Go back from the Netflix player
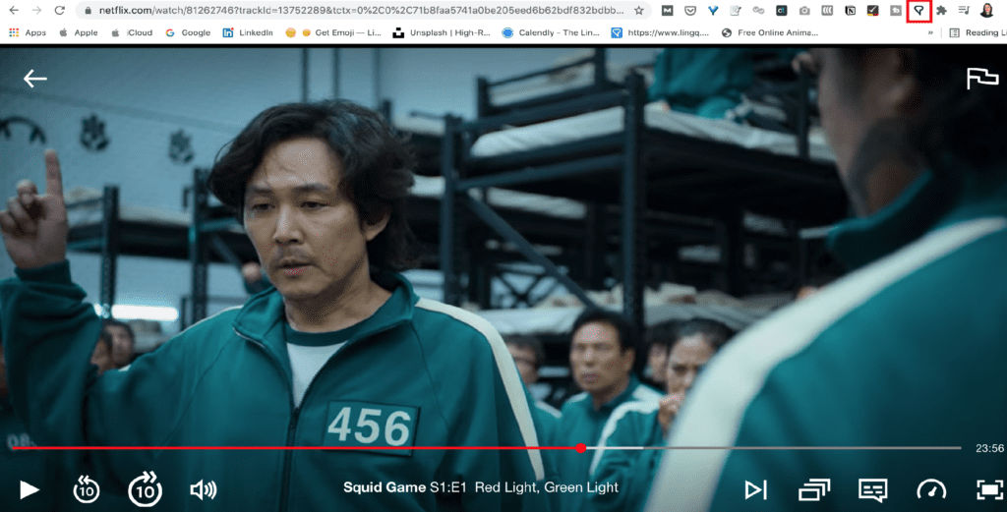The width and height of the screenshot is (1007, 512). (x=34, y=79)
